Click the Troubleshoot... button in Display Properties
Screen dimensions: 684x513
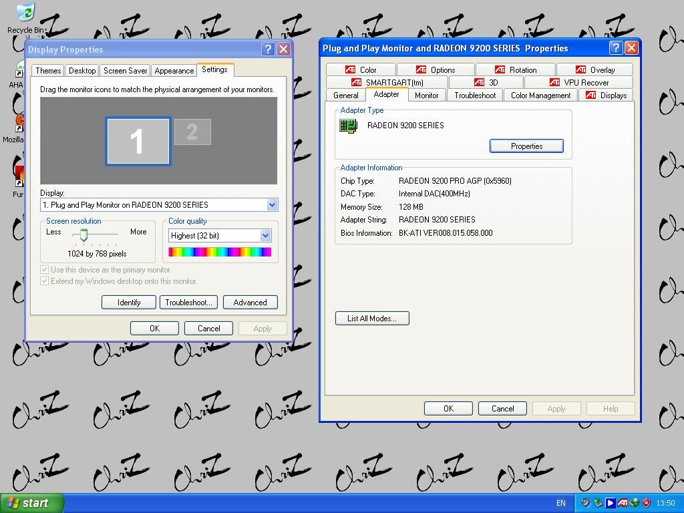(188, 303)
